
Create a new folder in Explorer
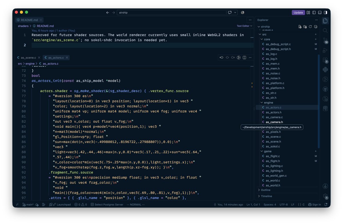click(x=305, y=27)
